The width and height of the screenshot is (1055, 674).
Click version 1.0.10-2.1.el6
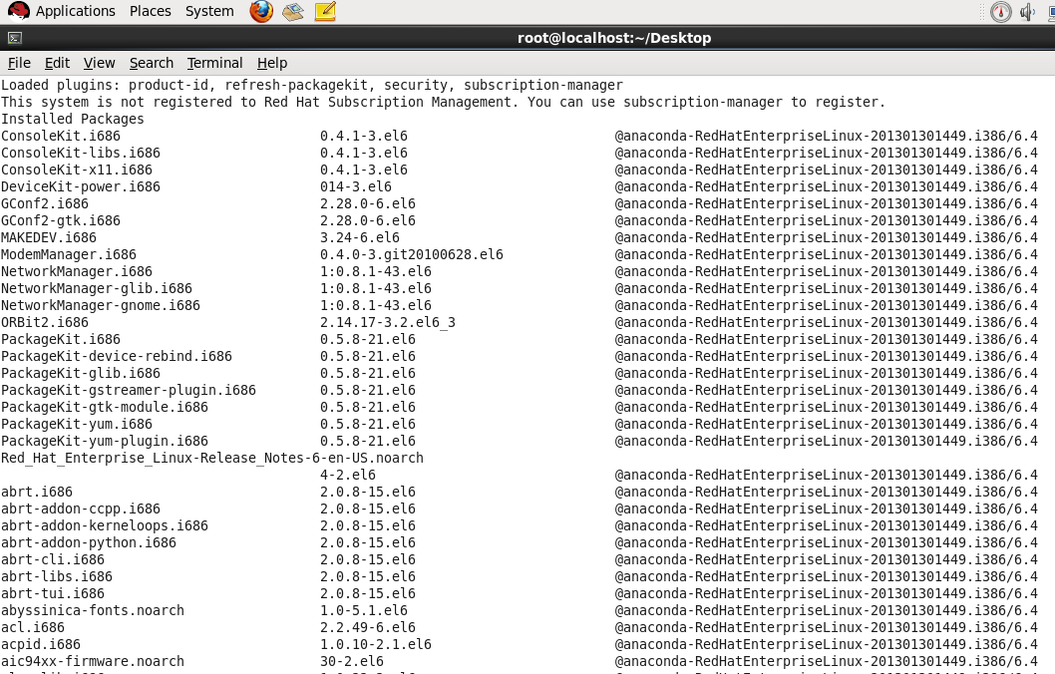pyautogui.click(x=376, y=644)
